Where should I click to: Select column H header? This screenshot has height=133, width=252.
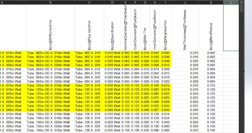tap(155, 2)
